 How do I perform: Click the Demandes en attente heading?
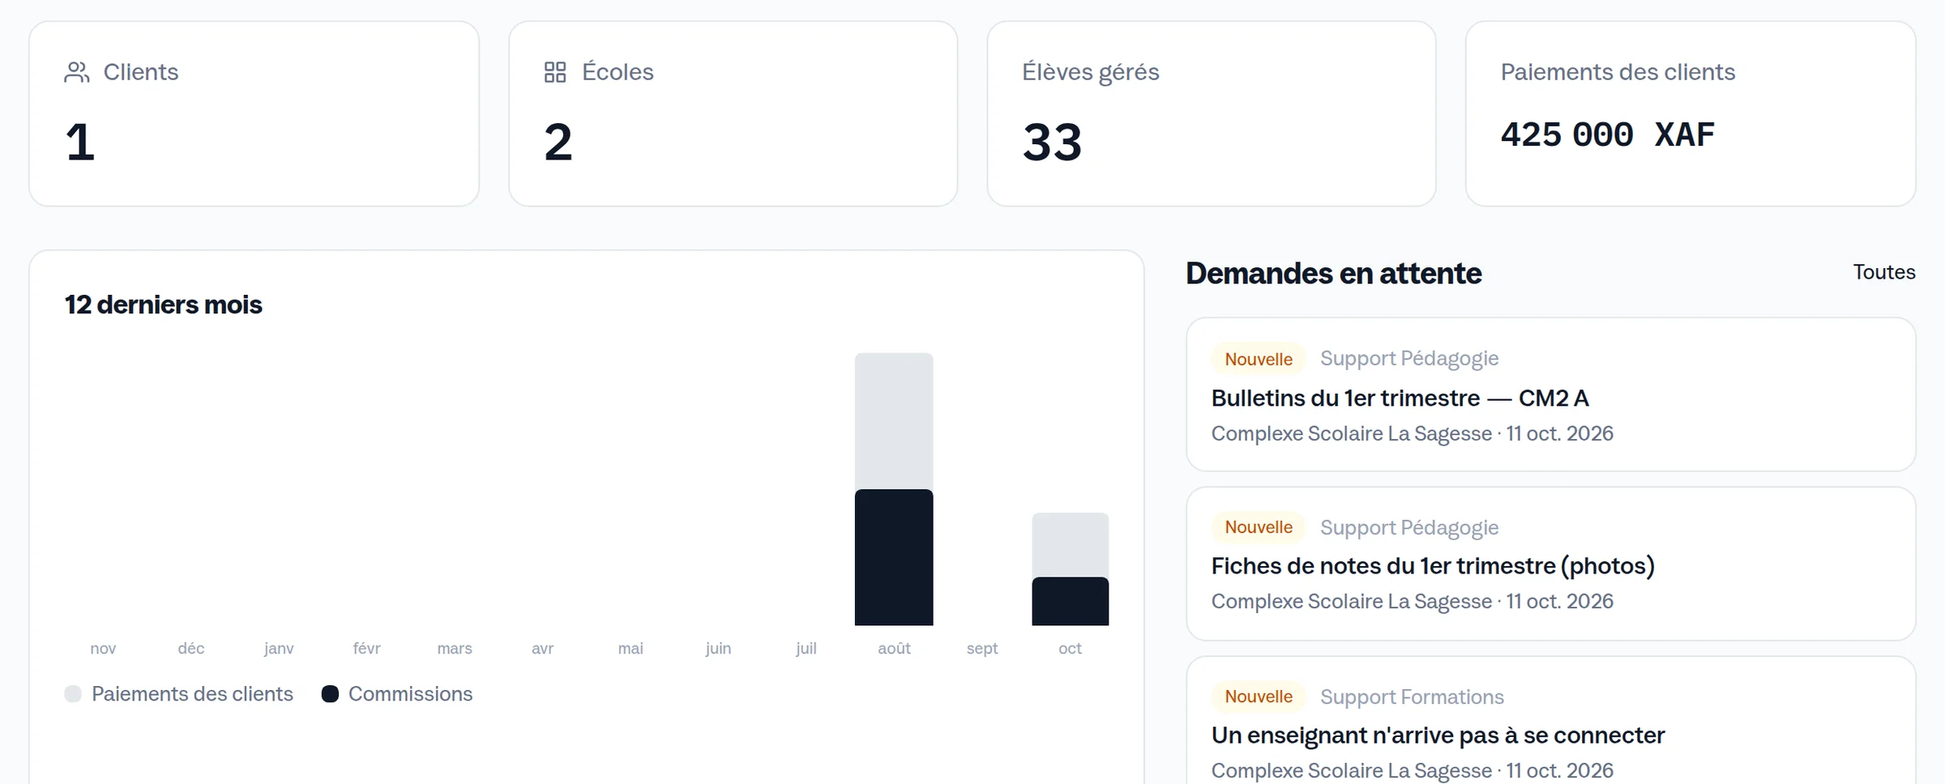[1333, 274]
